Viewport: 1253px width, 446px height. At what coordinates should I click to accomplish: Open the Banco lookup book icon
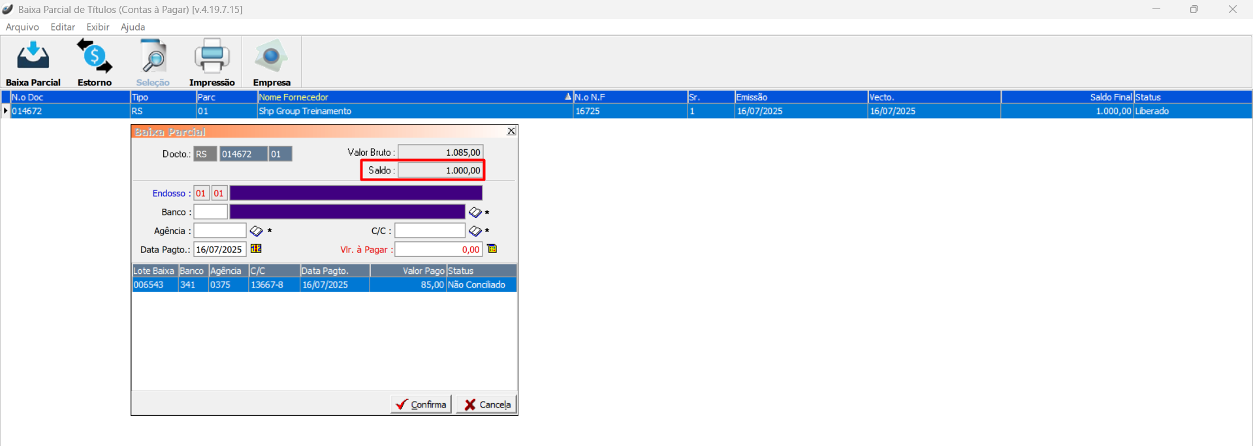pos(475,213)
